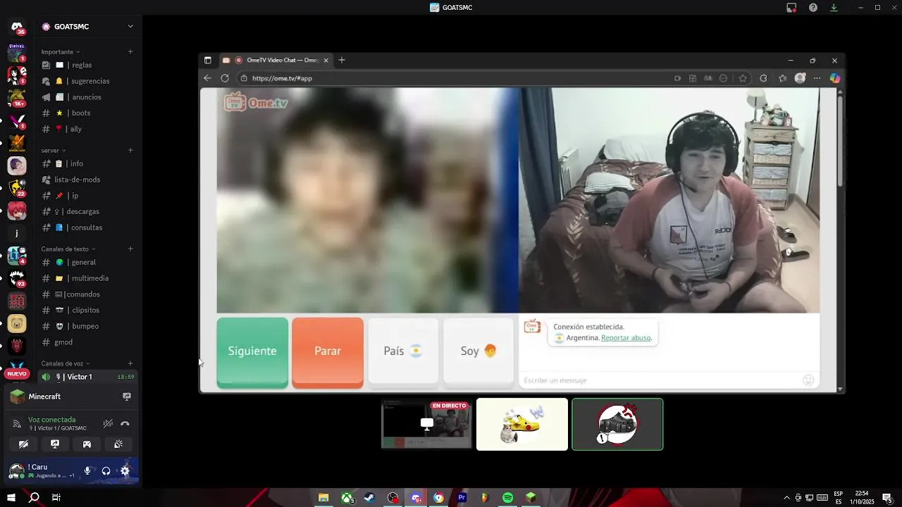Open Steam from the taskbar
902x507 pixels.
pyautogui.click(x=369, y=498)
